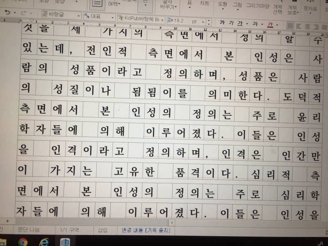The image size is (328, 246).
Task: Open the 그리기마당 drawing gallery
Action: (258, 6)
